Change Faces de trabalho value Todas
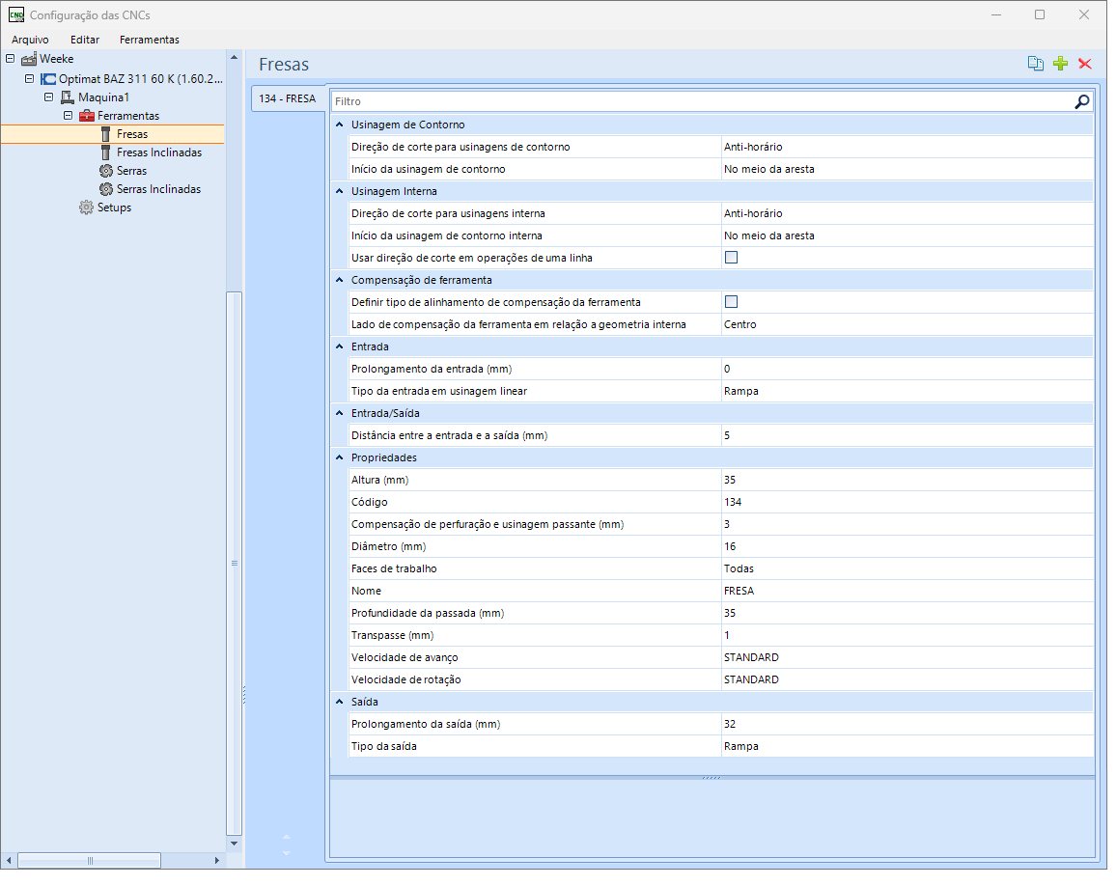Viewport: 1116px width, 886px height. [907, 568]
